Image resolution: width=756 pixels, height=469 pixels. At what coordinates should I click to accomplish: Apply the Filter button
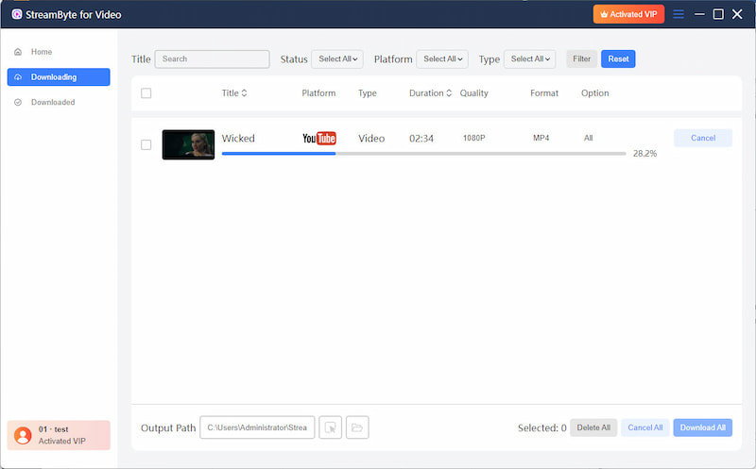pos(581,59)
